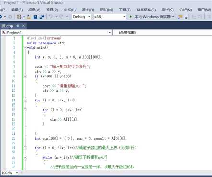212x177 pixels.
Task: Click the "请重新输入：" string on line 11
Action: (x=71, y=86)
